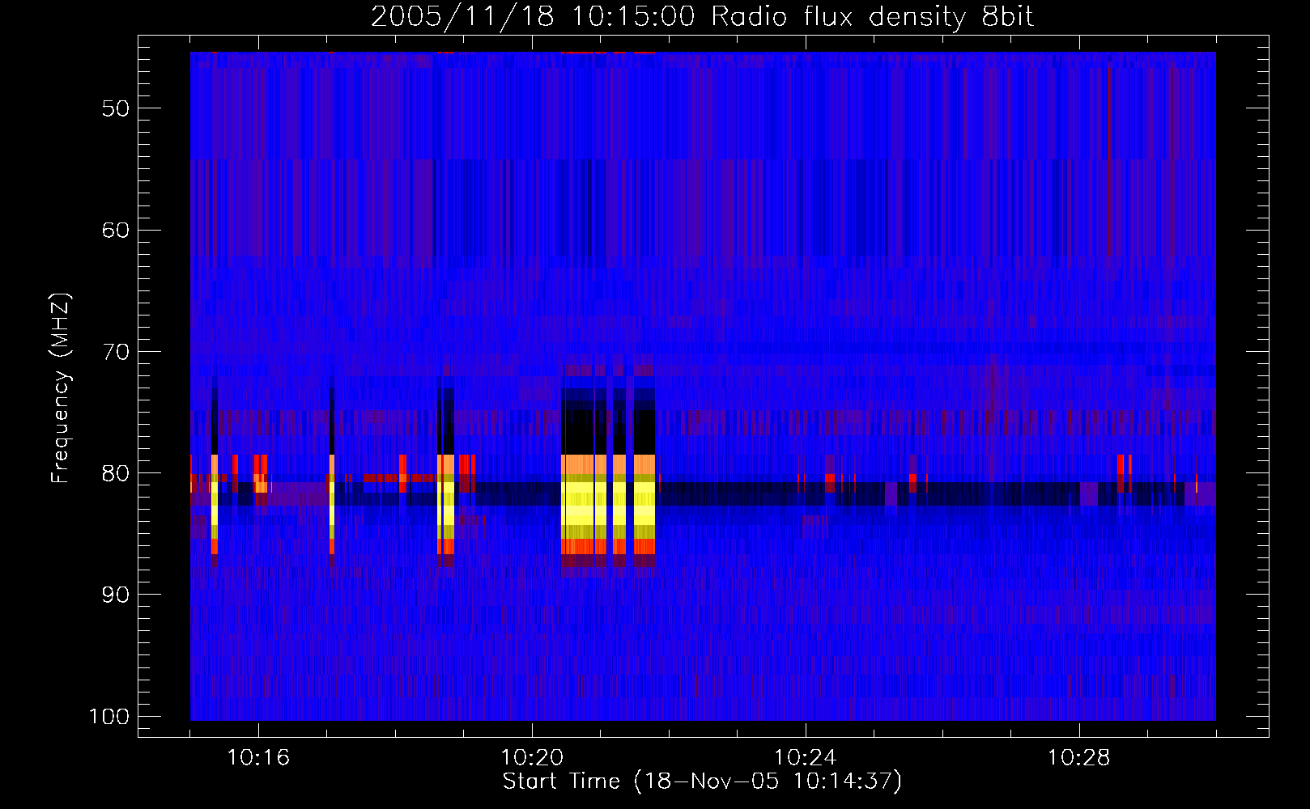Click the 'Frequency (MHZ)' y-axis label
Viewport: 1310px width, 809px height.
(61, 388)
